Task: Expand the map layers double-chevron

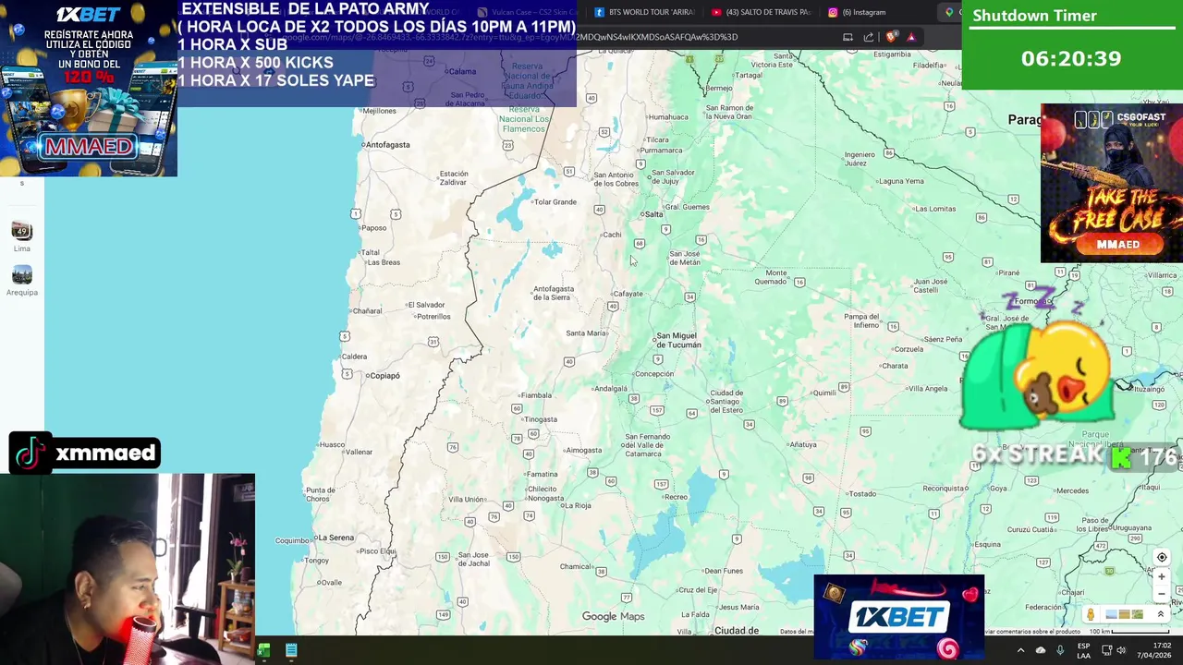Action: 1161,615
